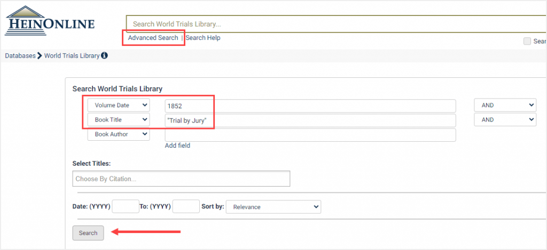Open the Book Title field dropdown

pos(119,119)
